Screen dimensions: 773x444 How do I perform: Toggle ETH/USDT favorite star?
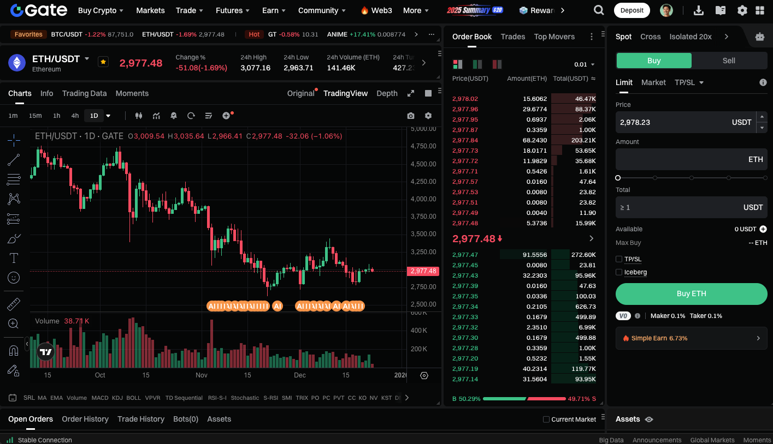click(103, 62)
